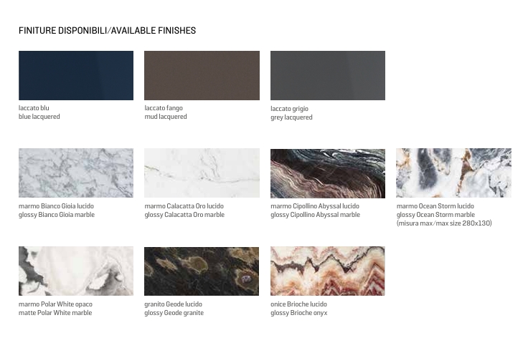Choose the grey lacquered finish swatch

[328, 76]
